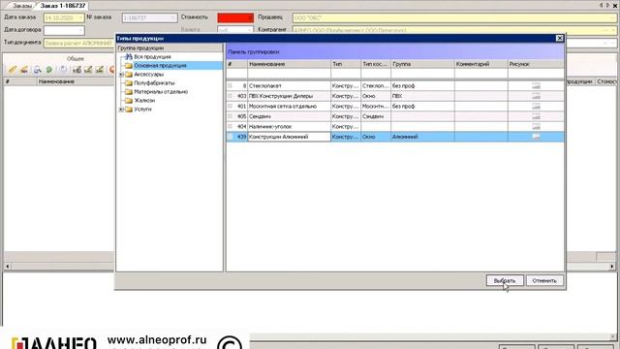Click the picture icon in the Москитная сетка отдельно row
Screen dimensions: 620x349
click(x=536, y=106)
